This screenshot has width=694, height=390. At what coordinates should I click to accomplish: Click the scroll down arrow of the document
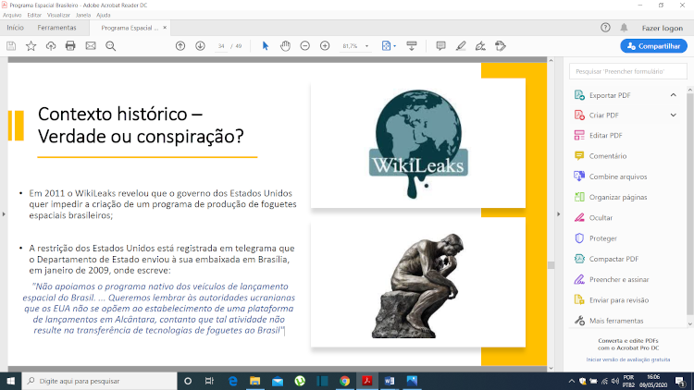point(551,368)
